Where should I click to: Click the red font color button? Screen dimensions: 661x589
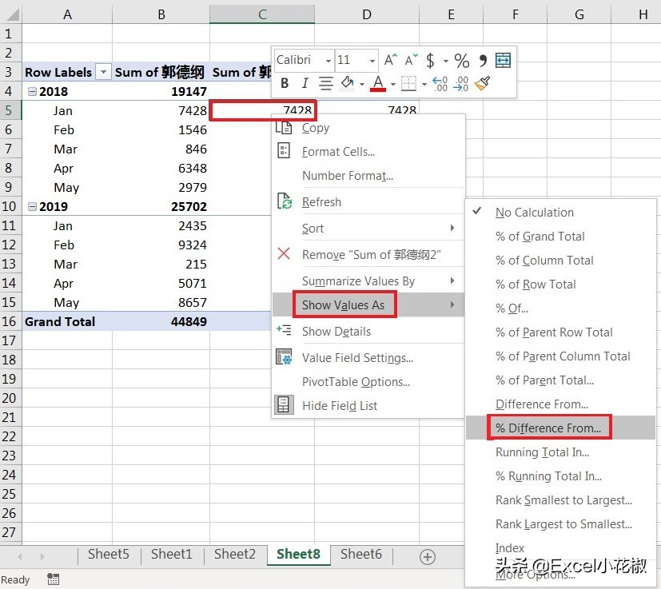[378, 83]
